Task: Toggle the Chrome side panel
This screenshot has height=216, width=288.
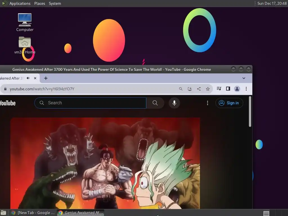Action: (x=228, y=89)
